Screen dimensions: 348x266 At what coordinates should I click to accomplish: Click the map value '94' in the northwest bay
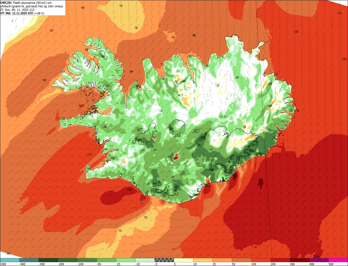[131, 72]
